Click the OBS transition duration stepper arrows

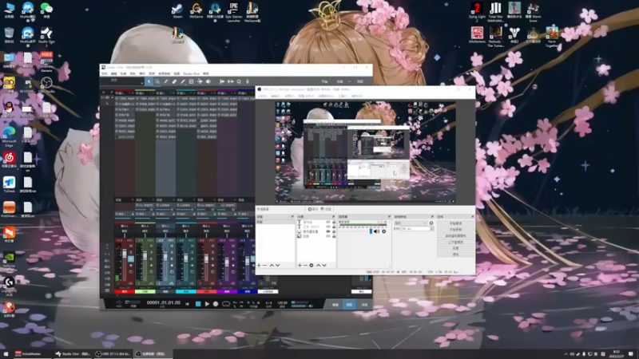(431, 229)
